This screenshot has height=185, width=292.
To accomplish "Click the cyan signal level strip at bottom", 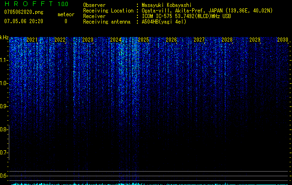I will tap(149, 184).
